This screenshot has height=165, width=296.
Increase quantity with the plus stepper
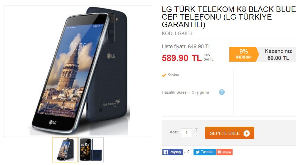click(196, 130)
